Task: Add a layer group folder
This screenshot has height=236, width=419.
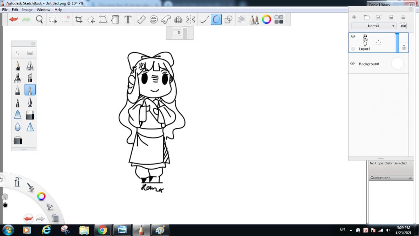Action: pos(367,17)
